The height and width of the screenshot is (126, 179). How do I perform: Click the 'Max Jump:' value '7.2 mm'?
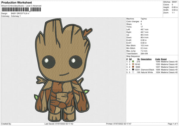tap(144, 51)
